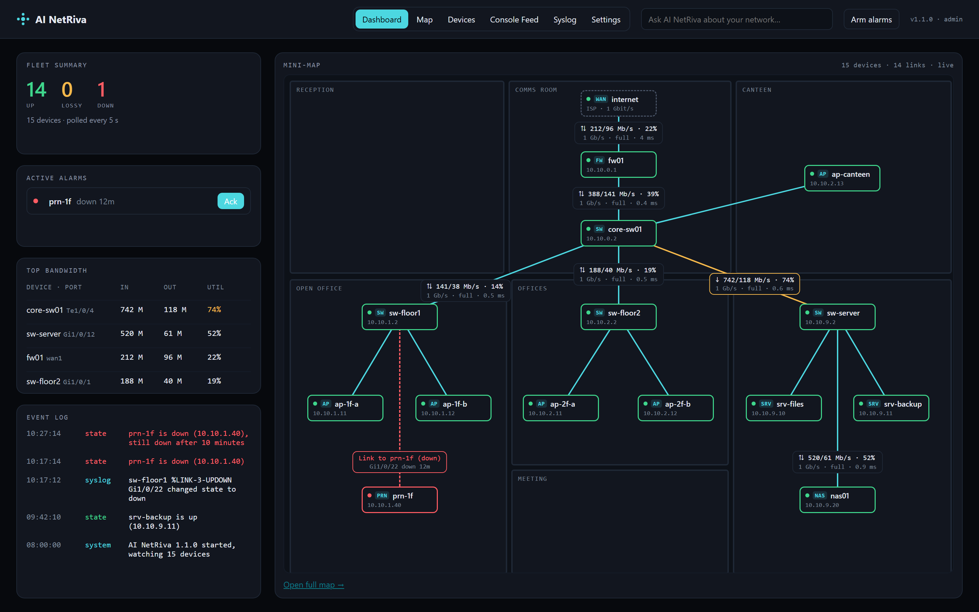Open the Syslog tab
Viewport: 979px width, 612px height.
click(565, 19)
